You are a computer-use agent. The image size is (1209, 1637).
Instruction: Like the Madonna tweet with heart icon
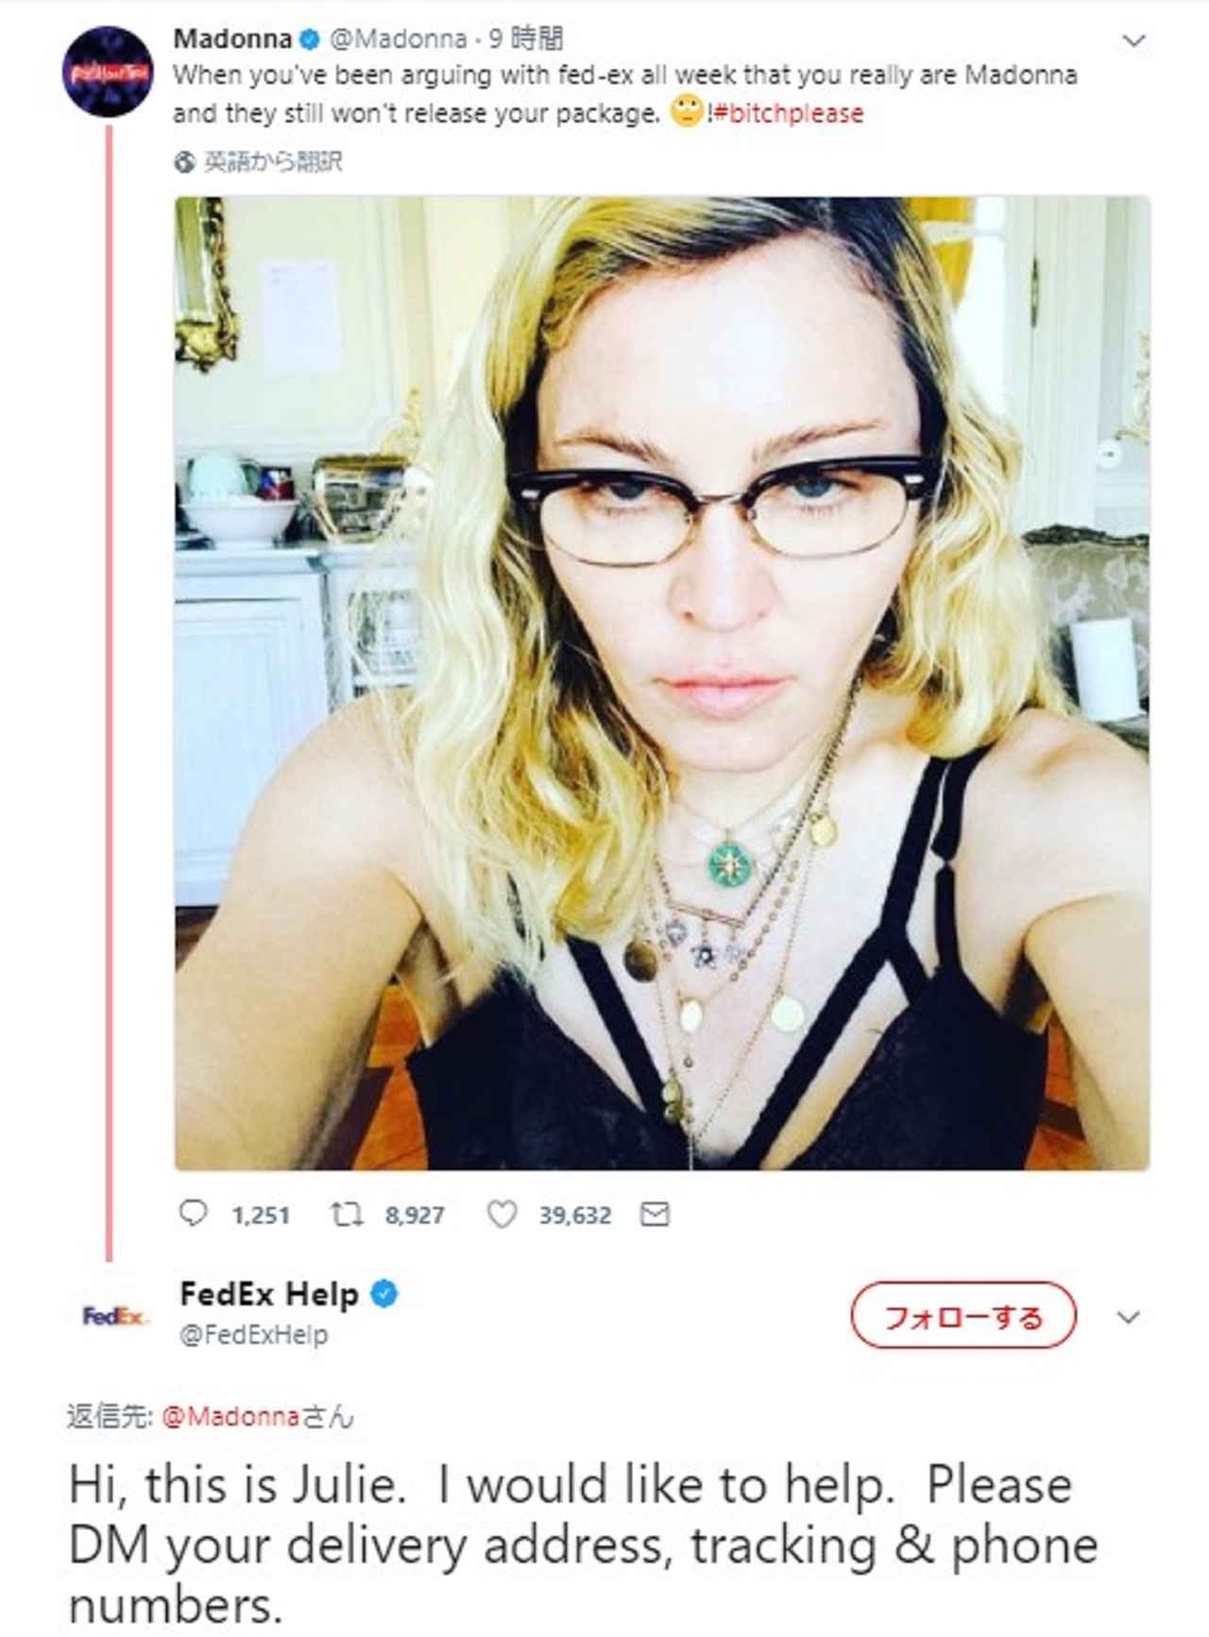click(501, 1214)
